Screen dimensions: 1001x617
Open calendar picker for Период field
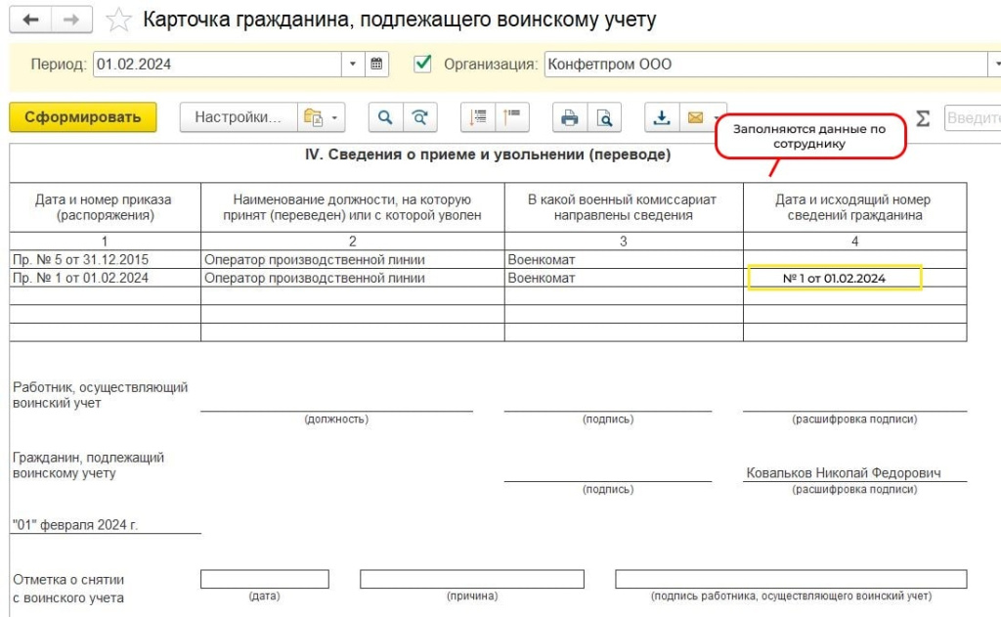[x=377, y=65]
